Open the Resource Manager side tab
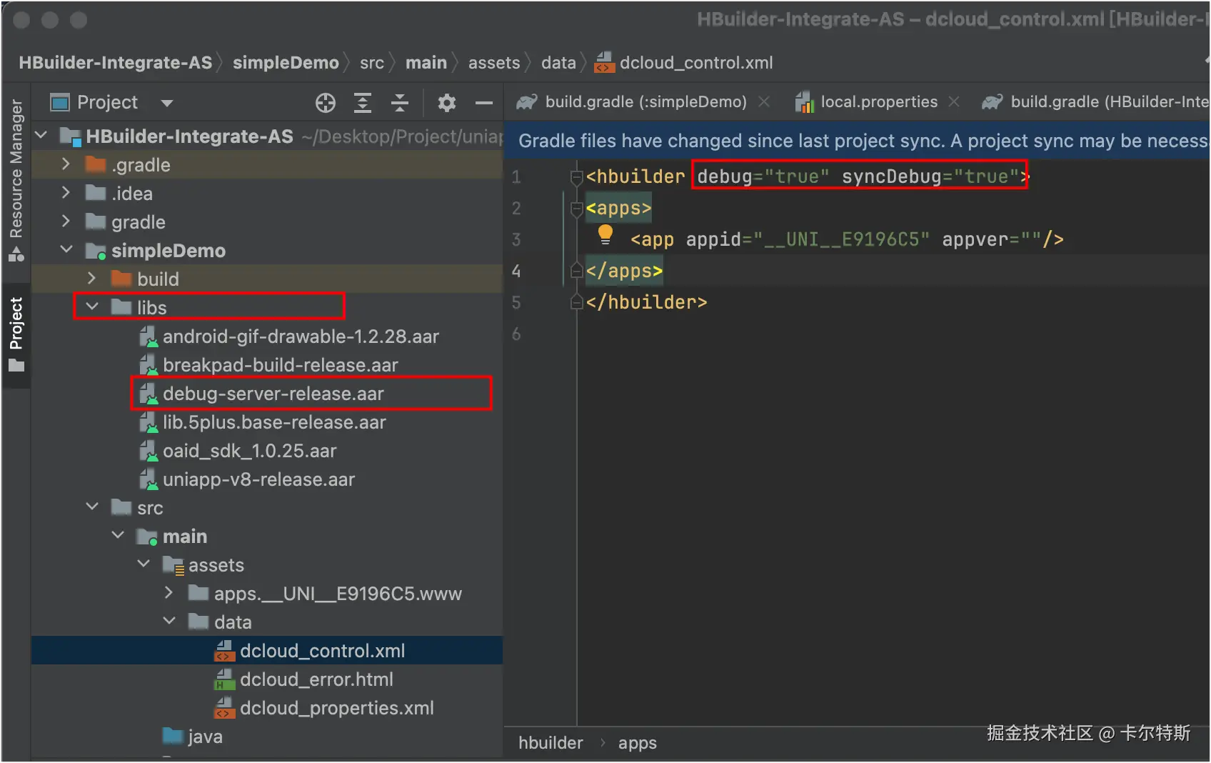The image size is (1211, 763). (16, 180)
